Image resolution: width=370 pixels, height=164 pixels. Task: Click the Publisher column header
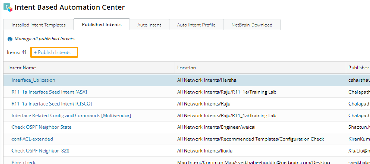click(x=358, y=68)
